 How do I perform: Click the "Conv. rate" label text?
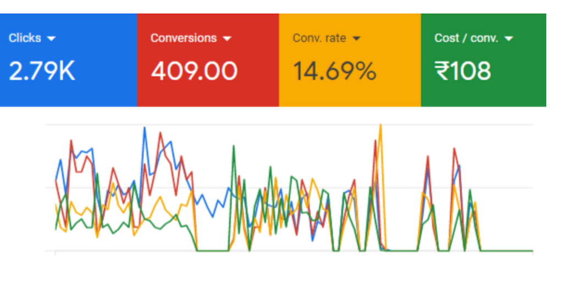[319, 38]
